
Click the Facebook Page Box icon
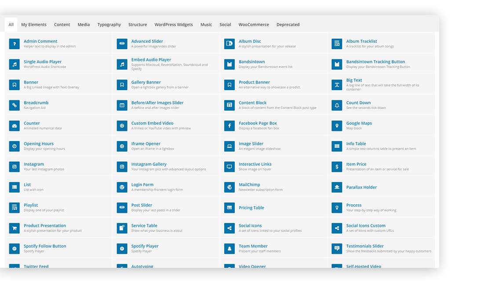coord(229,126)
